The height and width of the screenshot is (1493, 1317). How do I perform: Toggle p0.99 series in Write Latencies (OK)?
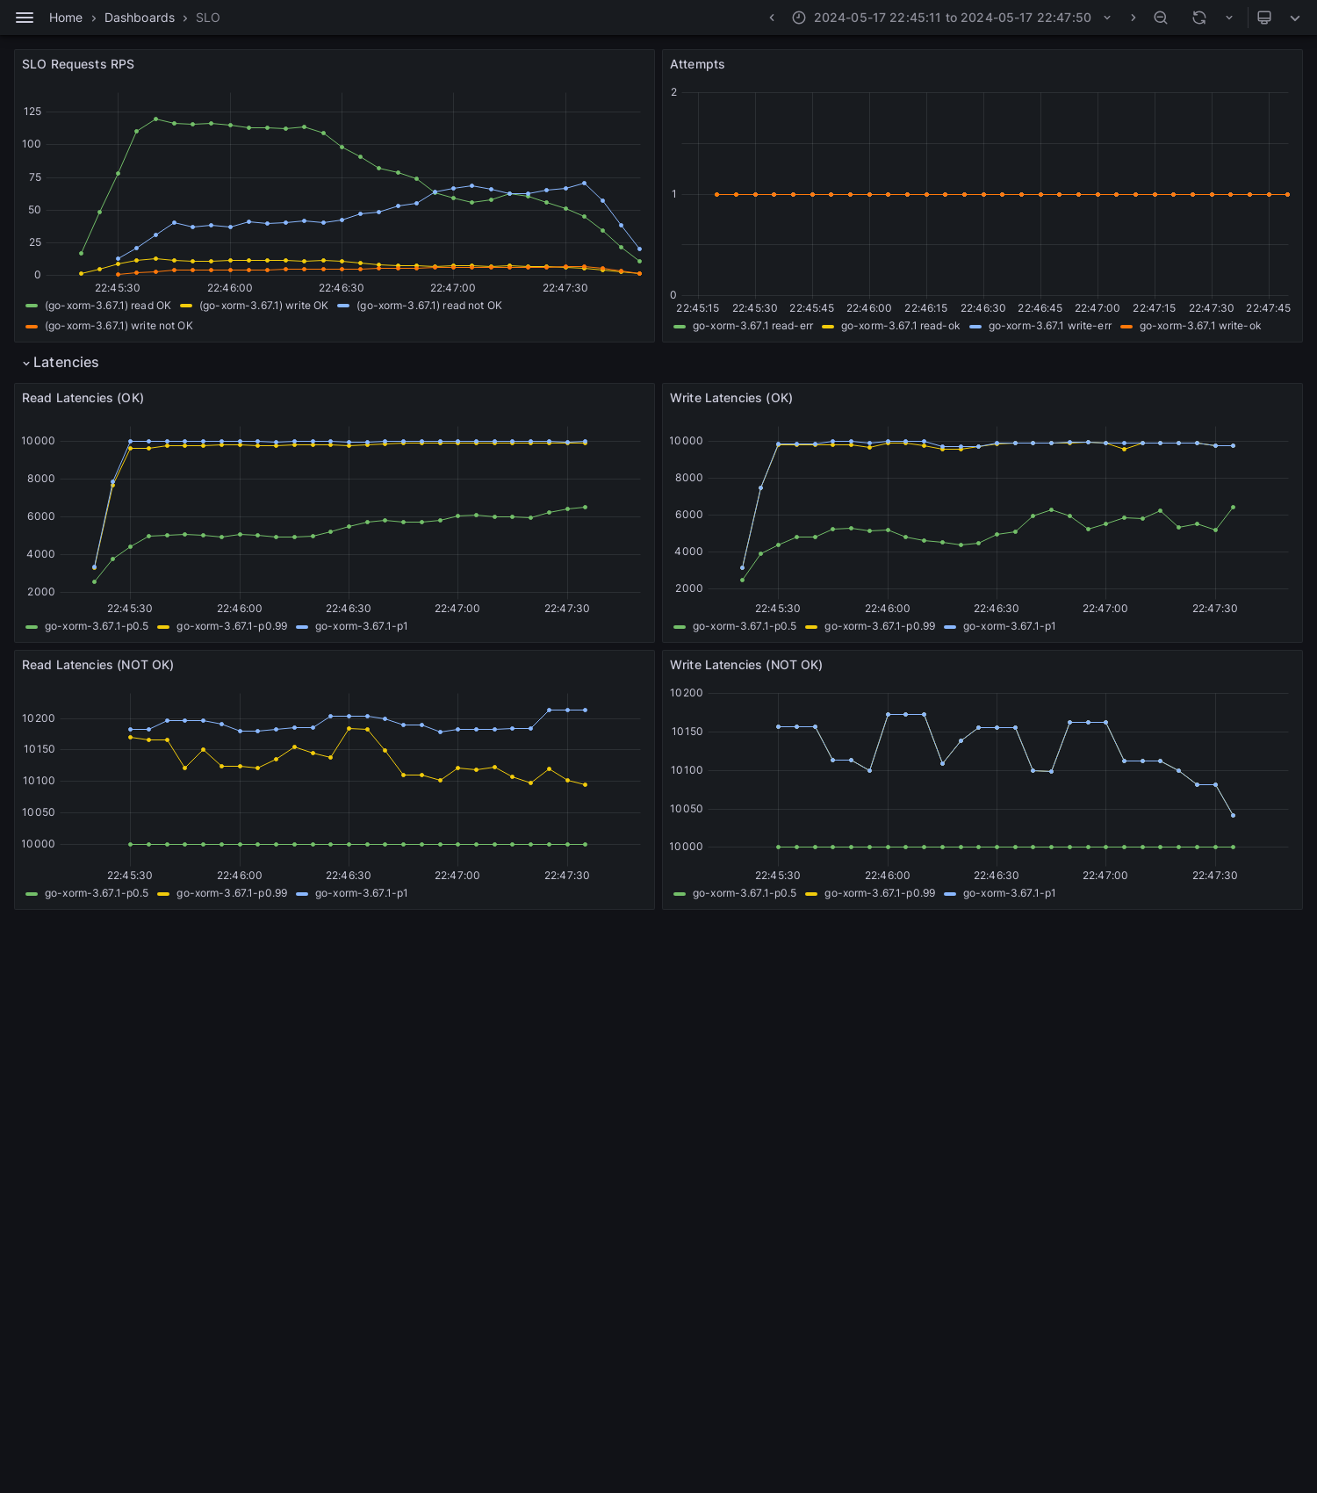point(880,626)
